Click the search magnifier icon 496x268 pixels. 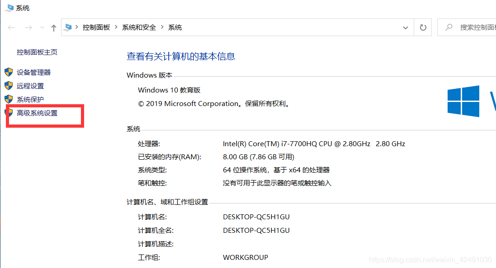coord(449,28)
